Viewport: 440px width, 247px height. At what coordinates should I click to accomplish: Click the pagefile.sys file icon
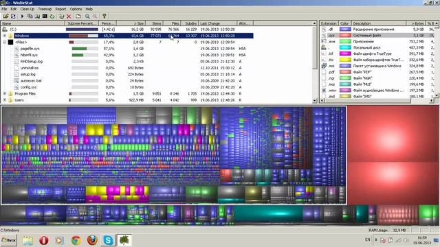[16, 49]
